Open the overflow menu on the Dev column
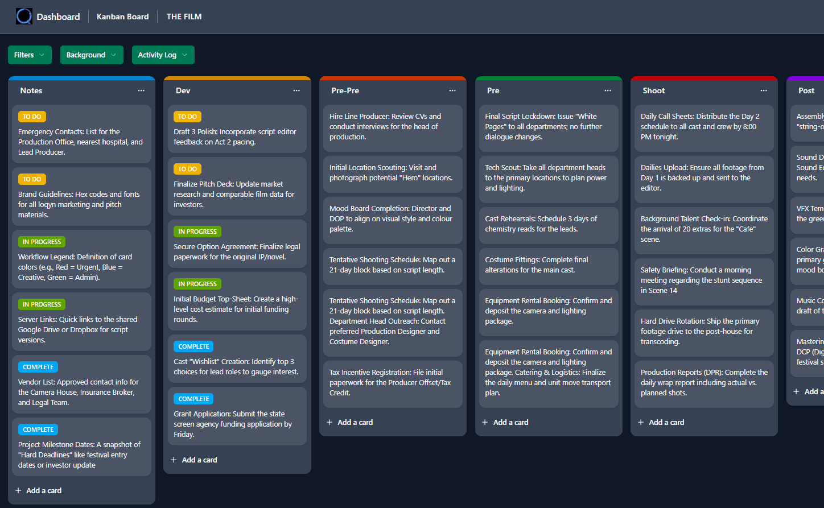 coord(296,90)
